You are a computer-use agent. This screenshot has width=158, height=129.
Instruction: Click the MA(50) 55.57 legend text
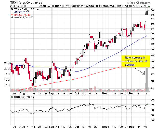point(21,12)
